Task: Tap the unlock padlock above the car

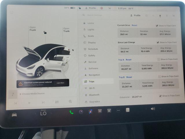Action: [x=45, y=32]
